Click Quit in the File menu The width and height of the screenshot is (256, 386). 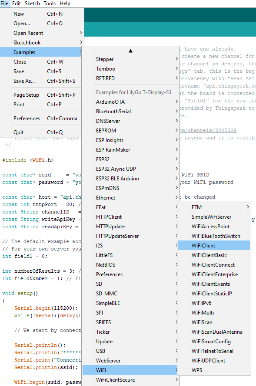point(41,132)
